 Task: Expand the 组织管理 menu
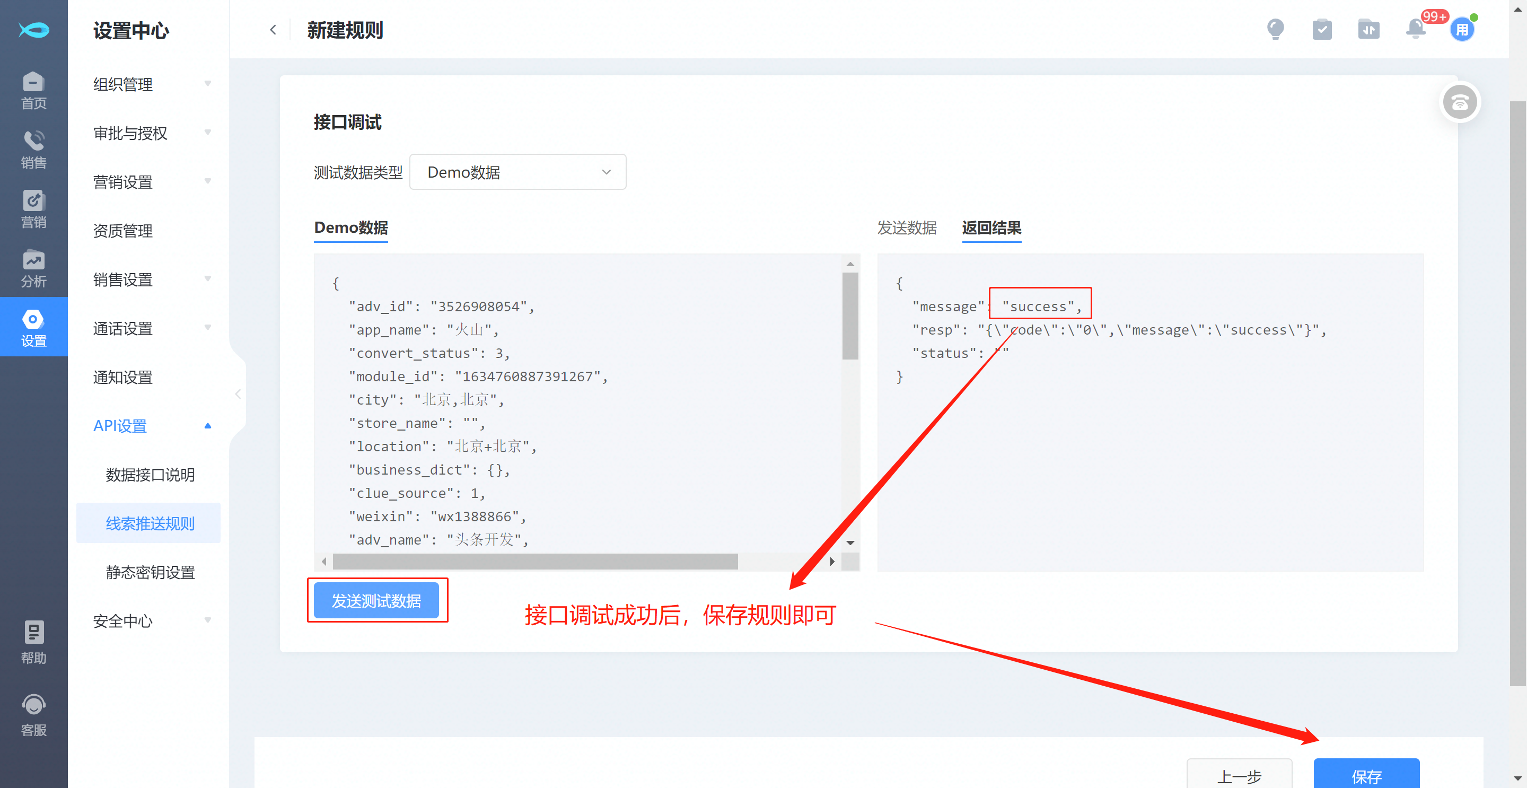click(x=152, y=84)
